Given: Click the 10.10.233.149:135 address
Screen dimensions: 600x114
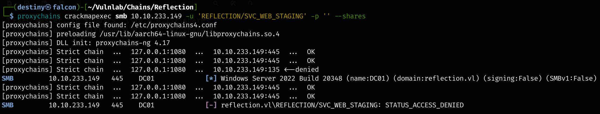Looking at the screenshot, I should click(x=246, y=70).
